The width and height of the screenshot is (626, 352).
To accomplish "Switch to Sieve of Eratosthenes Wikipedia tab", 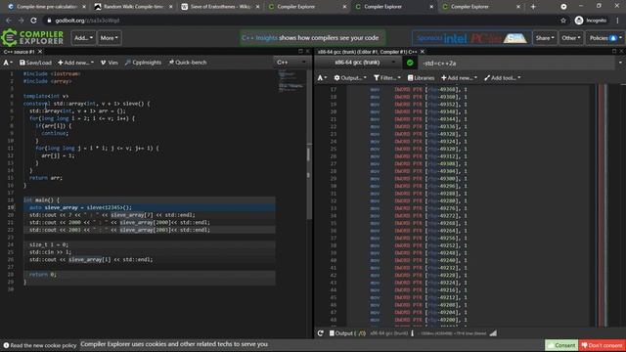I will point(221,7).
